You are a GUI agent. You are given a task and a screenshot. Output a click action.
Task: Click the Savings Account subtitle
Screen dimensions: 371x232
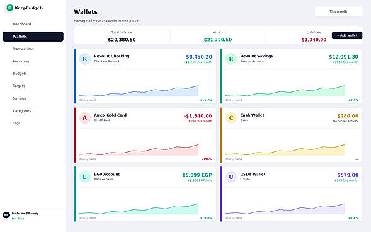(x=252, y=61)
